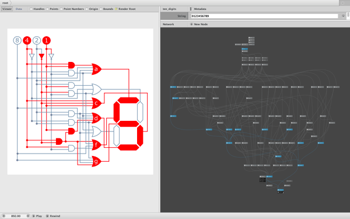Switch to the Data tab

tap(19, 9)
